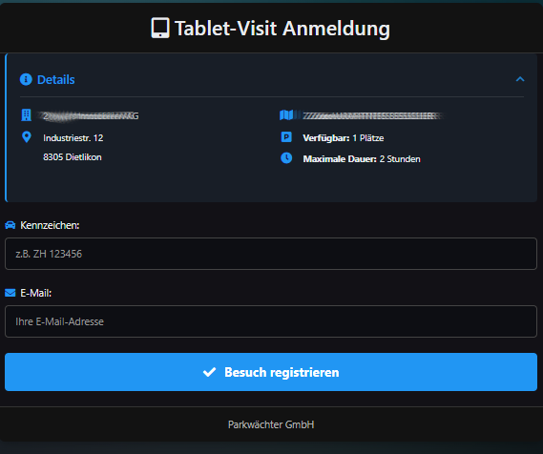Click the blue info icon beside Details

point(26,79)
